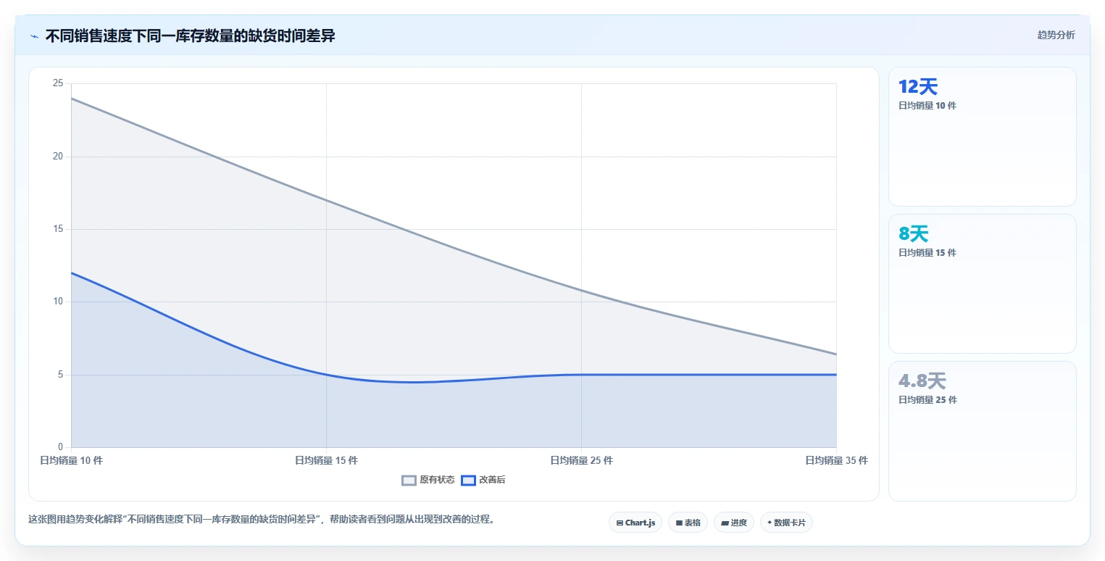Select the 8天 data card value
This screenshot has height=561, width=1105.
tap(913, 234)
